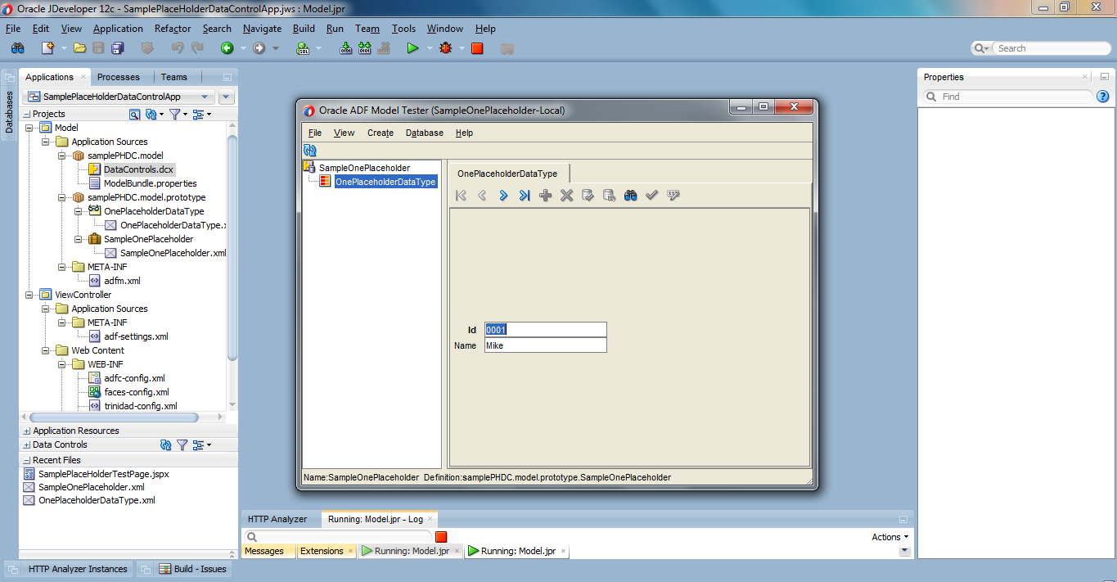
Task: Select the OnePlaceholderDataType tree node
Action: pyautogui.click(x=385, y=181)
